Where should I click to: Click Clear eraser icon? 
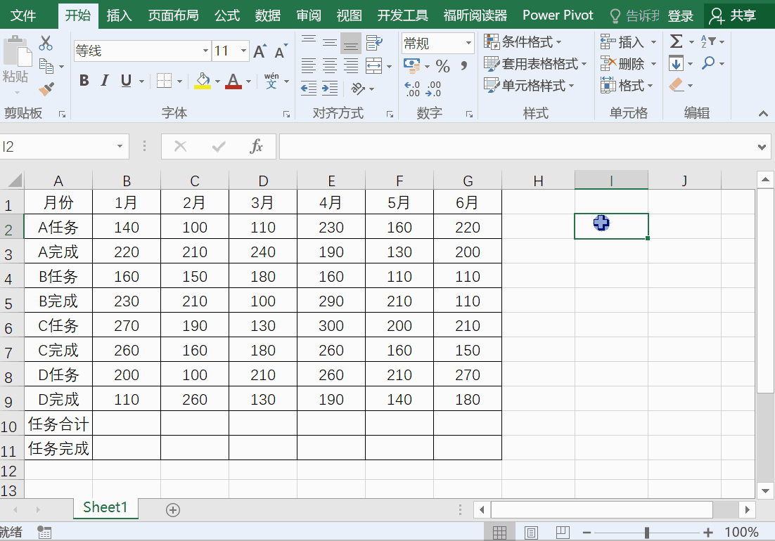tap(676, 85)
